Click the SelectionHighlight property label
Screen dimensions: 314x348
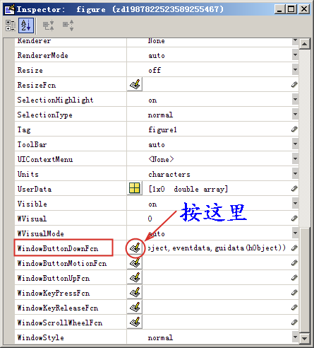pyautogui.click(x=55, y=100)
